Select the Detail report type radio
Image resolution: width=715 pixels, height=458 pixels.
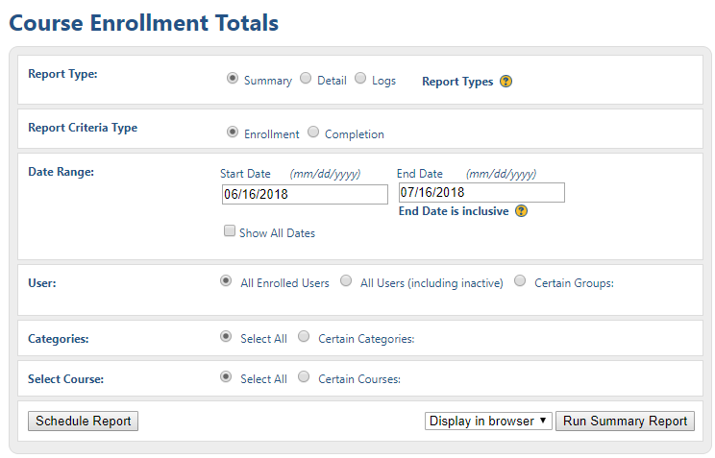click(306, 79)
